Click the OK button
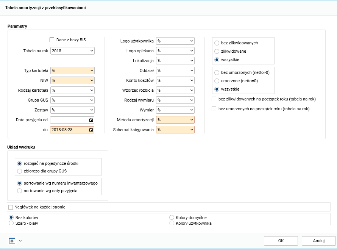 point(281,241)
